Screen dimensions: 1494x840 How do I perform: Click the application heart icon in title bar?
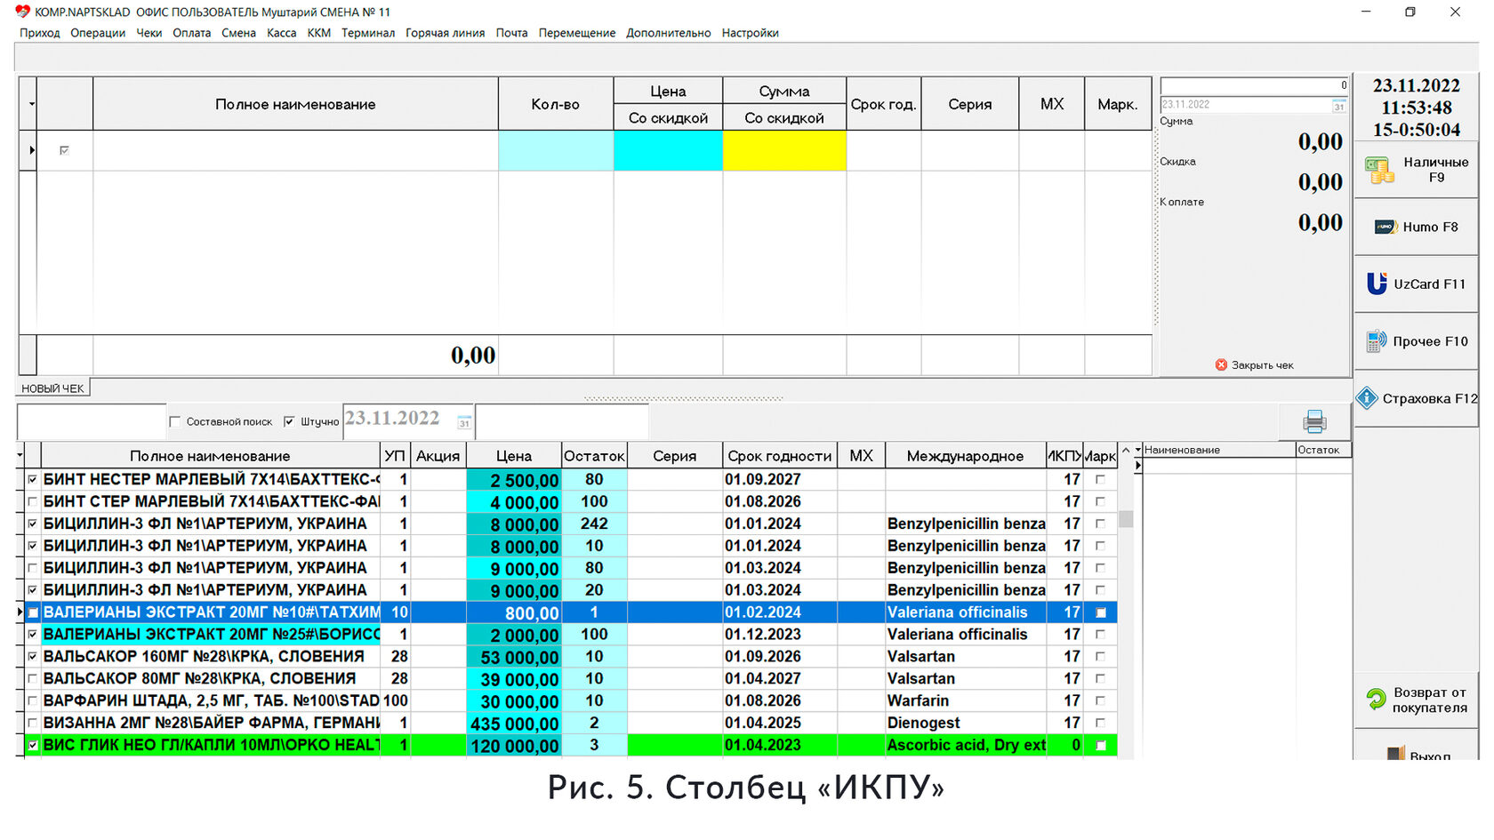(23, 12)
